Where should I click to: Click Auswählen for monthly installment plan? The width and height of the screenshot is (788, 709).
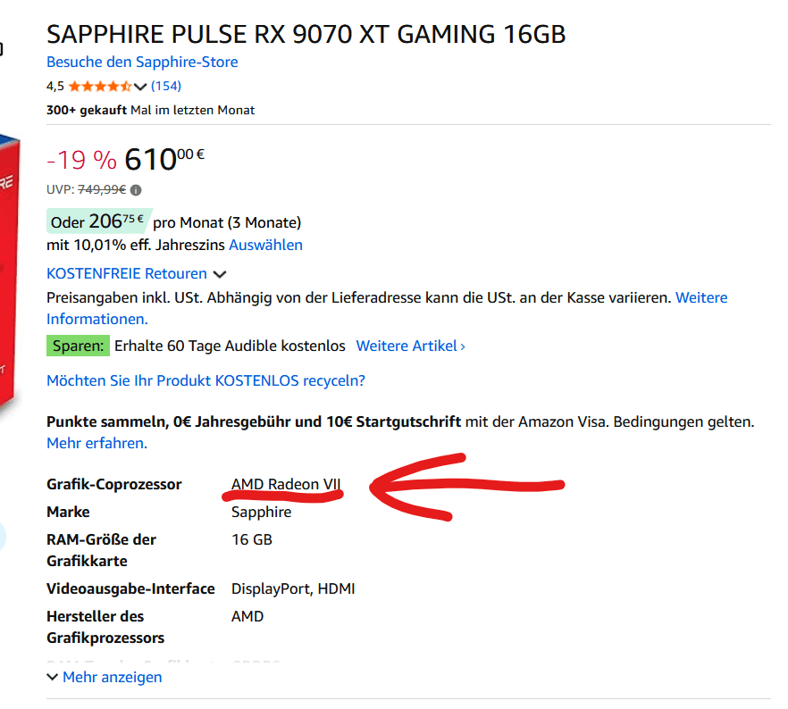click(265, 245)
